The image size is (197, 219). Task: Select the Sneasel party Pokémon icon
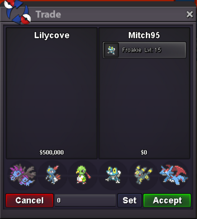[53, 175]
